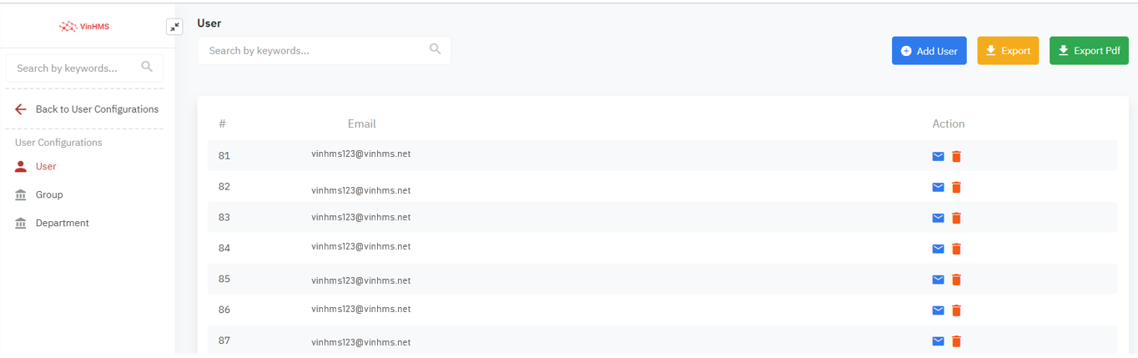
Task: Click the user search magnifier icon
Action: 435,49
